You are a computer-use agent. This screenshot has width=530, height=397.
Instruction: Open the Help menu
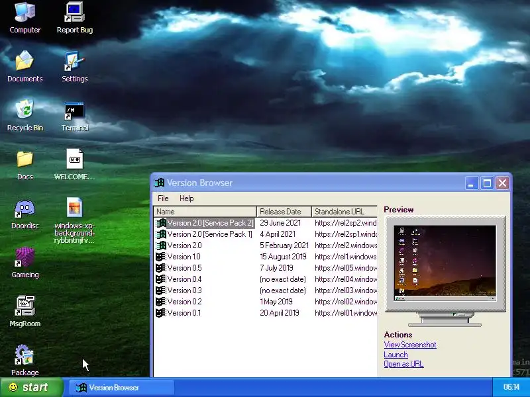187,198
